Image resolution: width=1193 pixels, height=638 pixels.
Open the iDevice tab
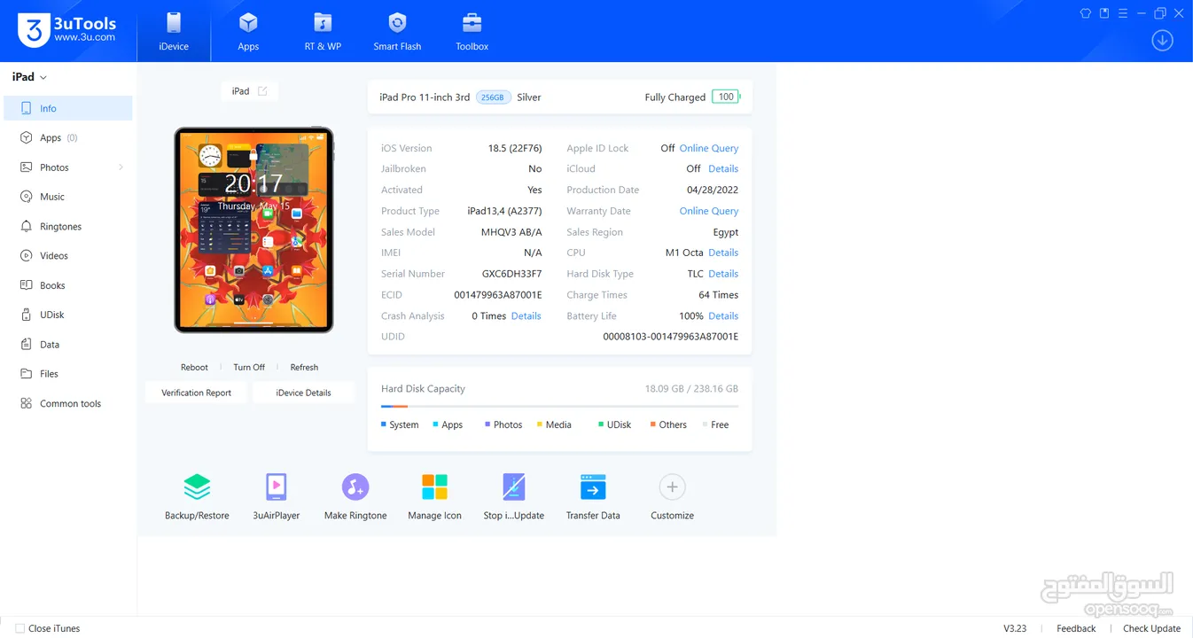[174, 32]
